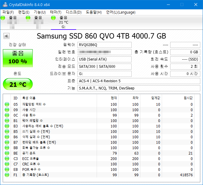This screenshot has width=203, height=185.
Task: Click status circle for row B3 예비 블록 수
Action: coord(7,126)
